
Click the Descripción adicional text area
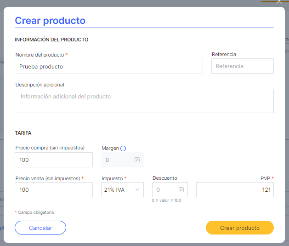[144, 101]
